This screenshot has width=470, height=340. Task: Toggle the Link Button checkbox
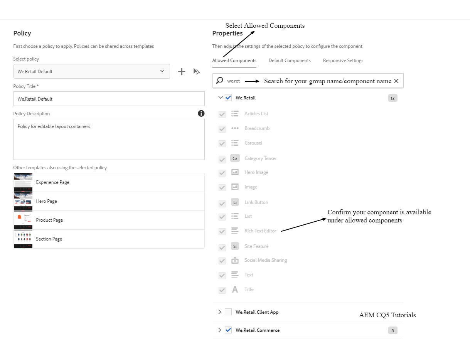tap(222, 204)
